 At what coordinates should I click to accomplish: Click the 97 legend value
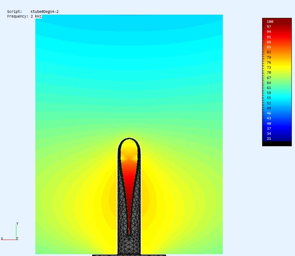269,27
